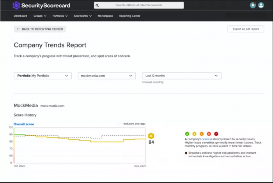Open the Marketplace page
This screenshot has height=183, width=273.
[105, 16]
